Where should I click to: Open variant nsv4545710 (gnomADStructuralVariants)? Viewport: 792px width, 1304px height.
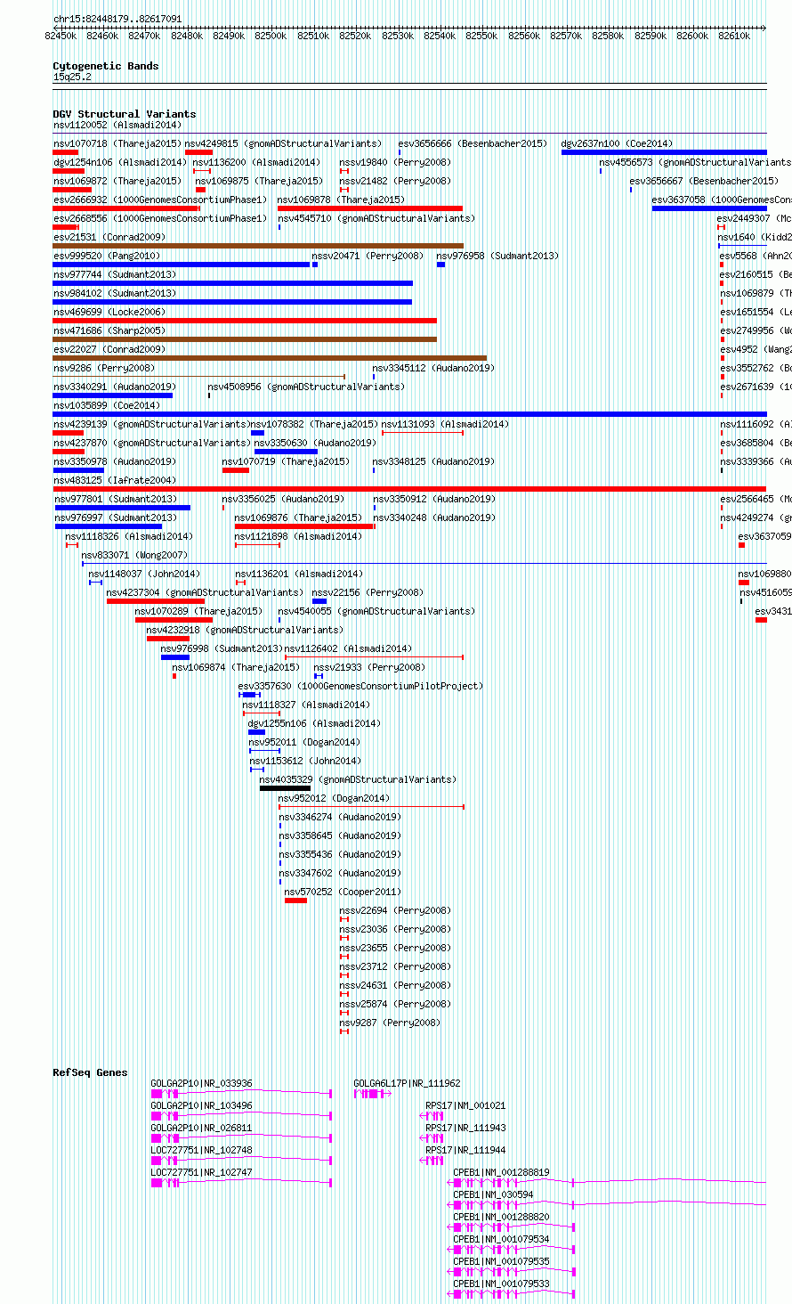[x=376, y=218]
